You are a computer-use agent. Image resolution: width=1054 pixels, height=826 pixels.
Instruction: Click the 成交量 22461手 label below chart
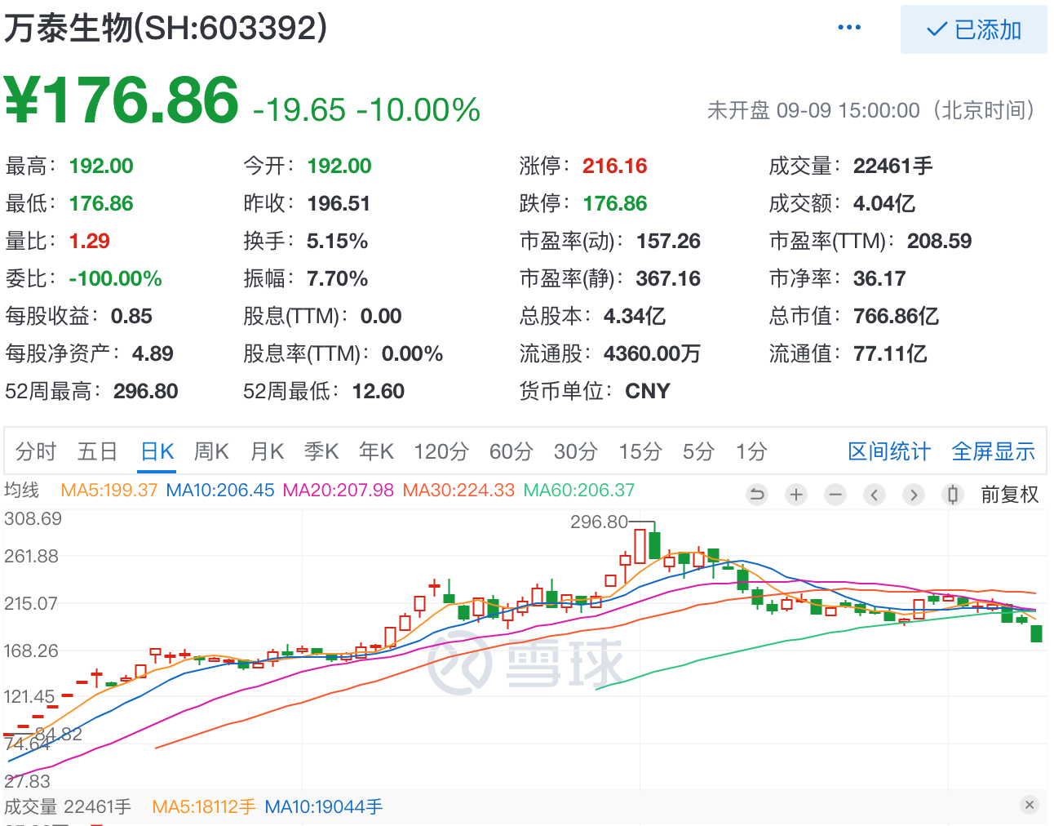click(68, 807)
